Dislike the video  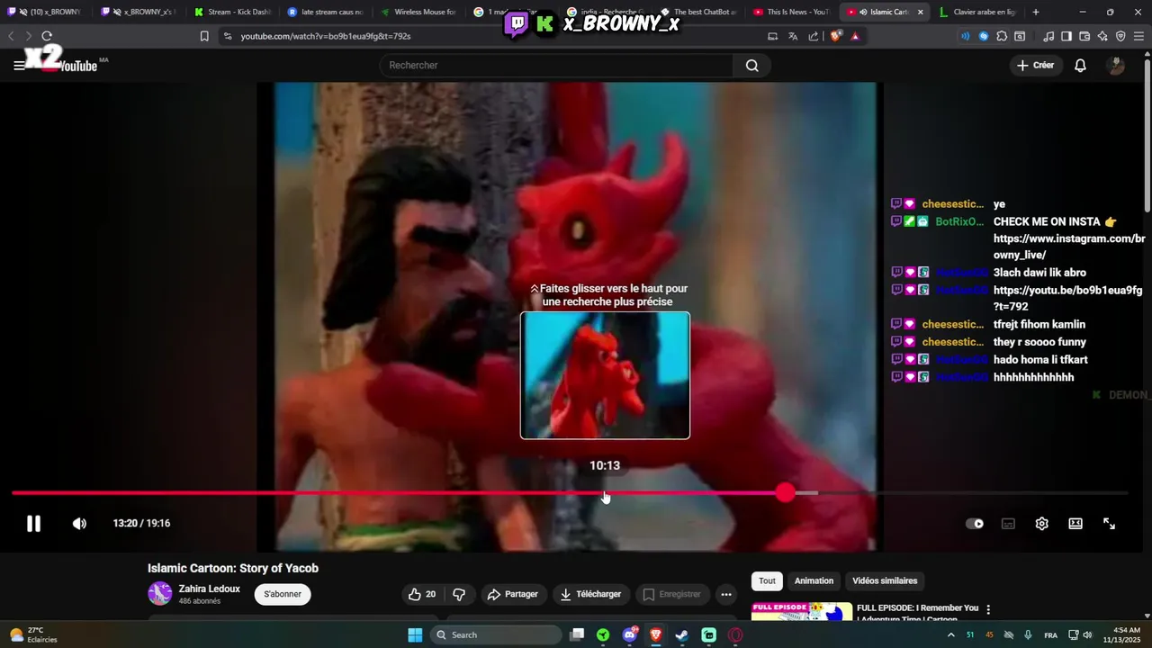[459, 594]
